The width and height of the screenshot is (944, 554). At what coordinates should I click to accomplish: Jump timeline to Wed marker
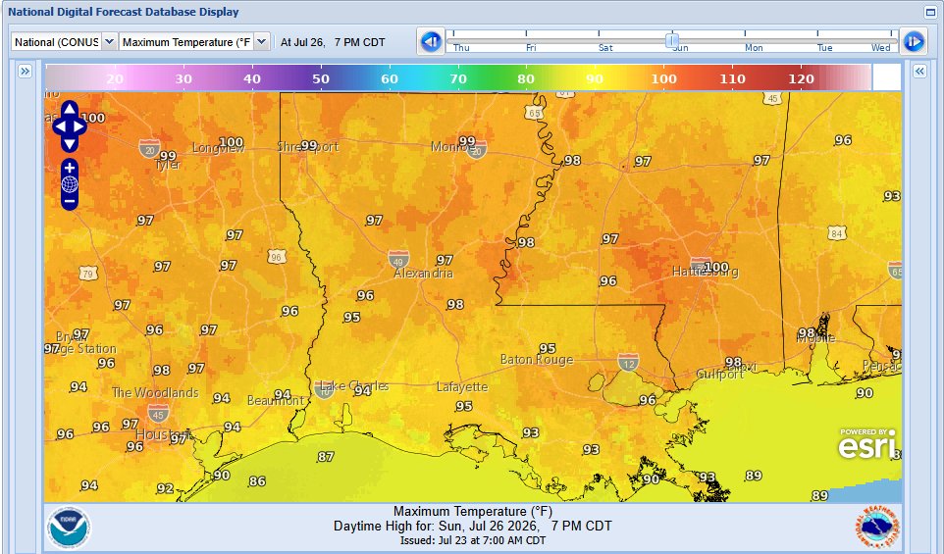pos(881,47)
